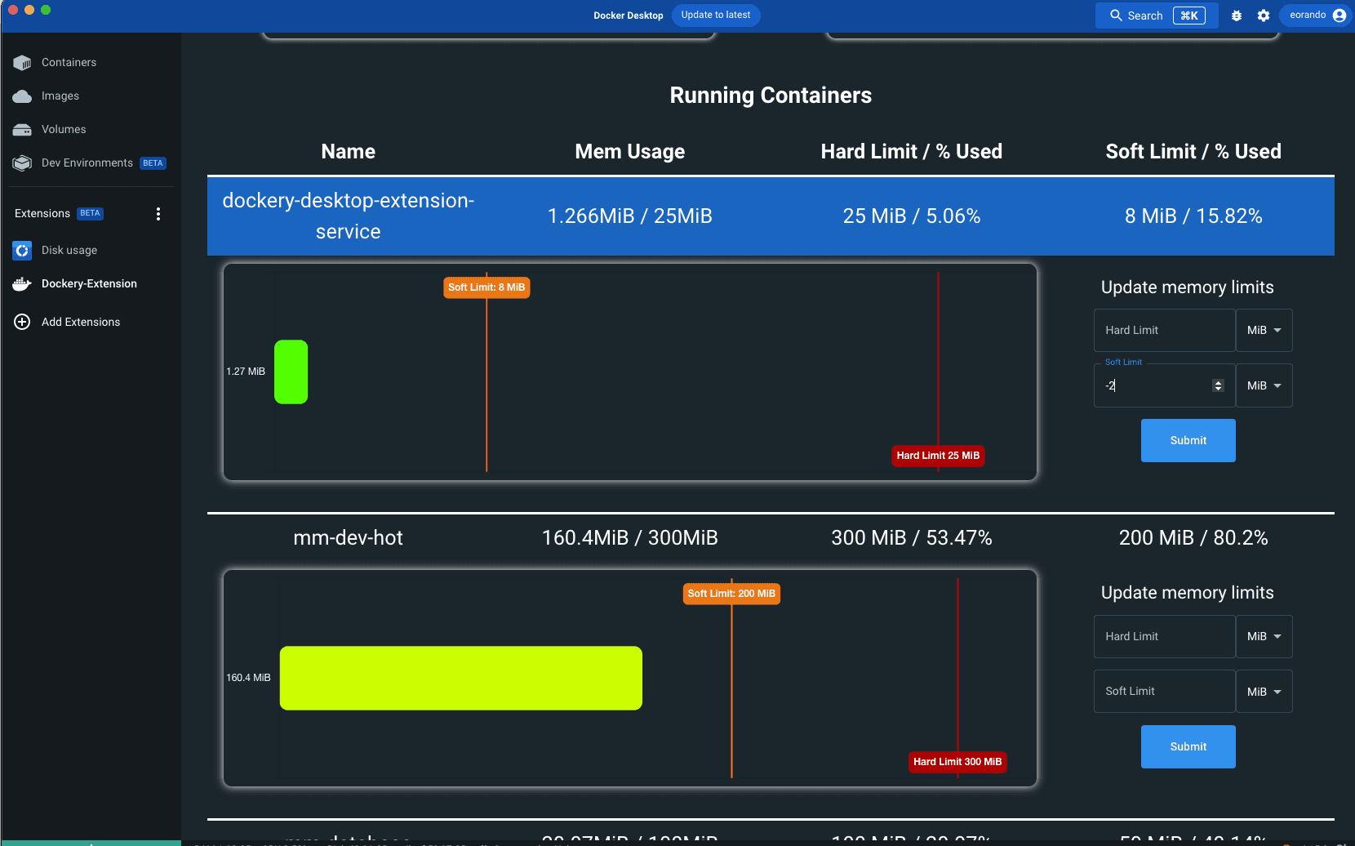
Task: Open the settings gear icon
Action: tap(1264, 16)
